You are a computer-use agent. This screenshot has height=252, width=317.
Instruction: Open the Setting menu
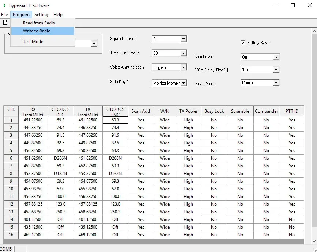pyautogui.click(x=41, y=15)
